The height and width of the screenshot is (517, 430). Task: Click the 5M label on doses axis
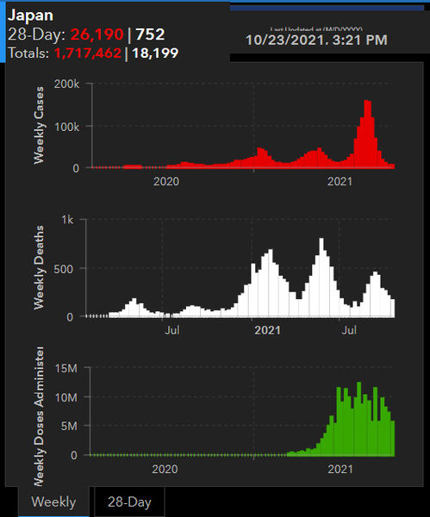[69, 427]
